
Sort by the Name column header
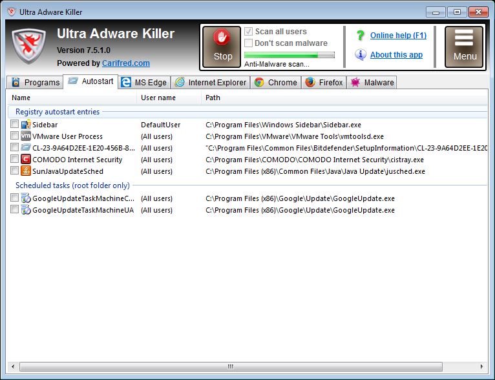point(72,98)
